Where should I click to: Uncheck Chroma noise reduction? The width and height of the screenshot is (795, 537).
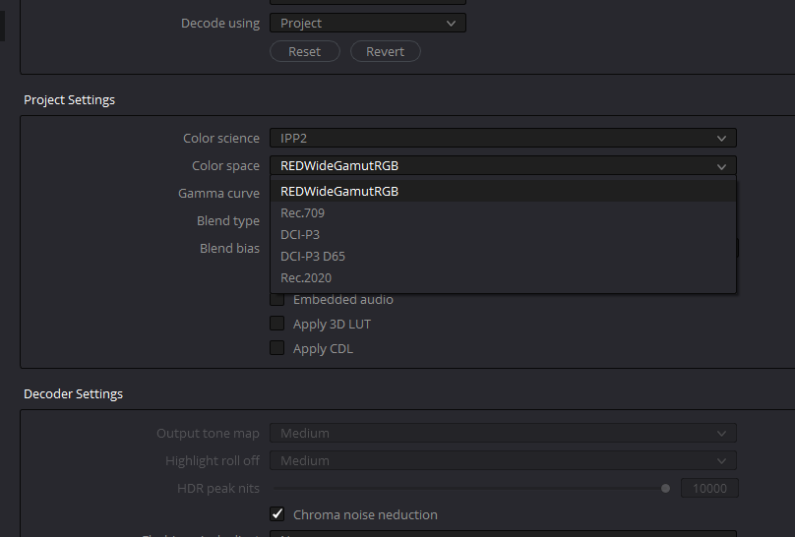[277, 514]
